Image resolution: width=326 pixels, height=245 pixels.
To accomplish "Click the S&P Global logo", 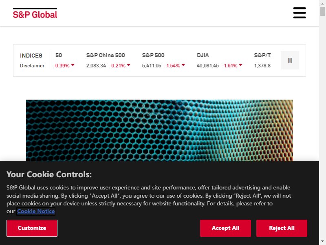I will click(x=35, y=13).
